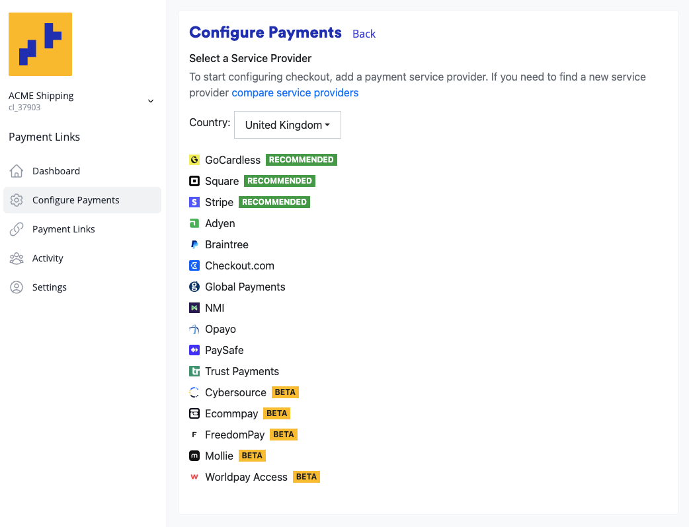Open the Activity sidebar section
Viewport: 689px width, 527px height.
click(x=48, y=258)
